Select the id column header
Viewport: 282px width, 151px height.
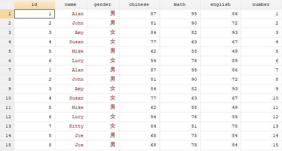35,4
